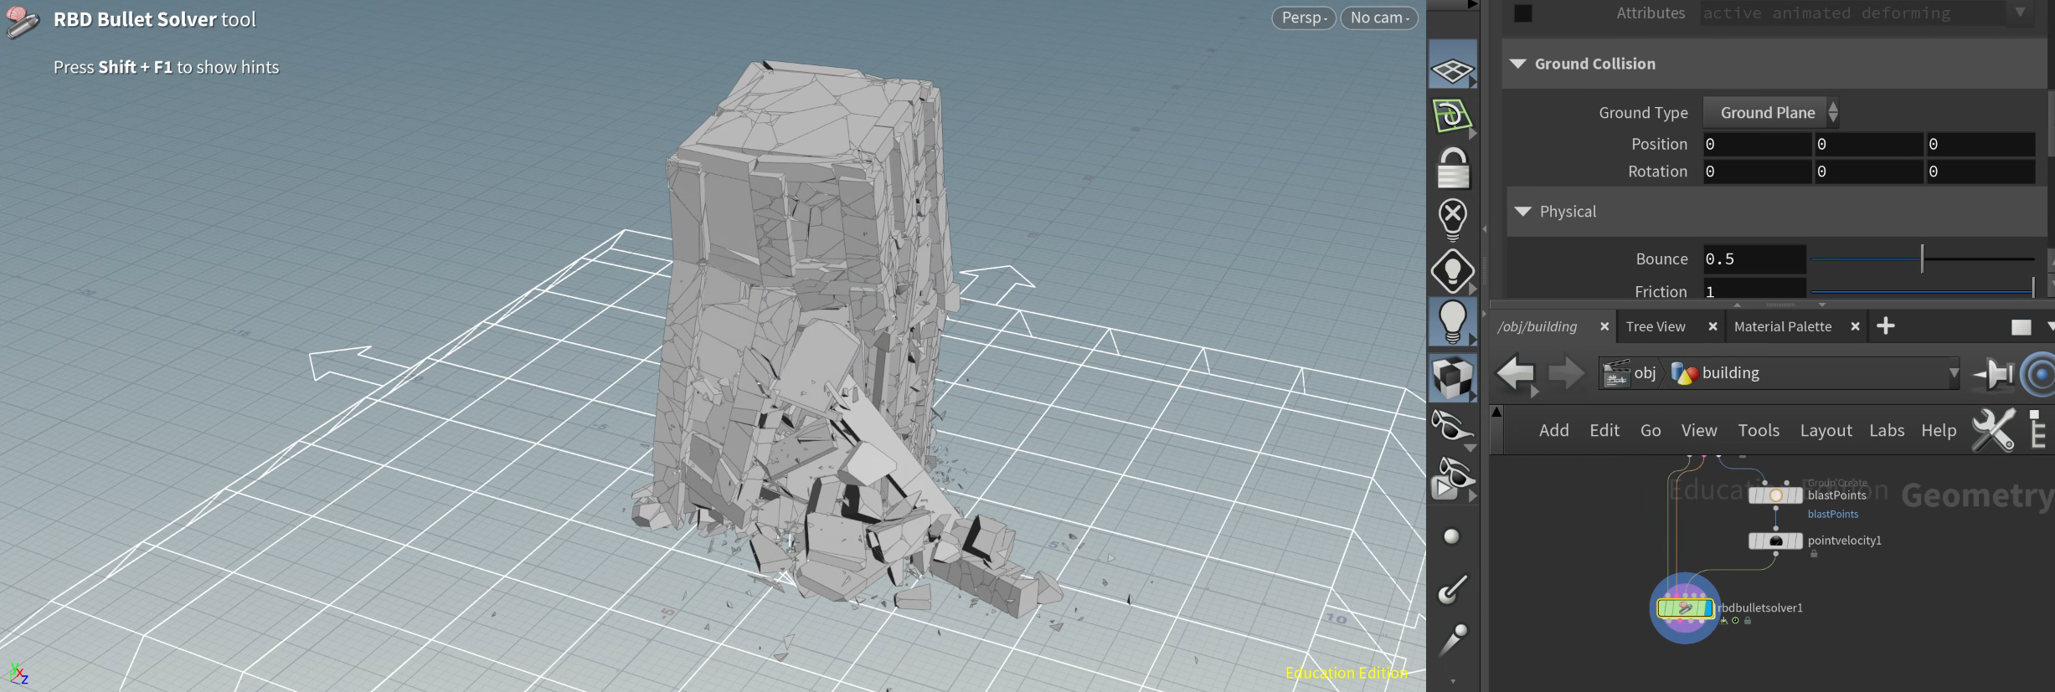Toggle the normal lighting bulb icon
The height and width of the screenshot is (692, 2055).
click(x=1452, y=321)
